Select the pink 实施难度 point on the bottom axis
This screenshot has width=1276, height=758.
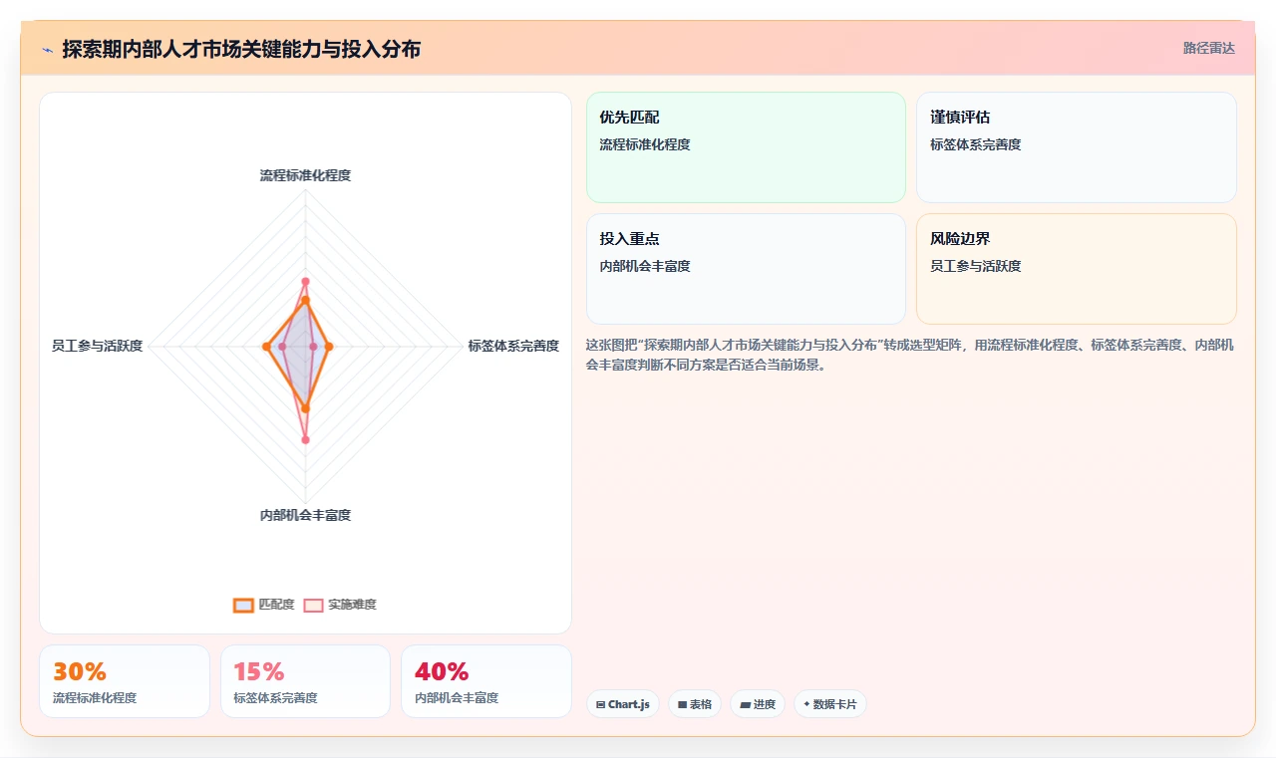305,439
